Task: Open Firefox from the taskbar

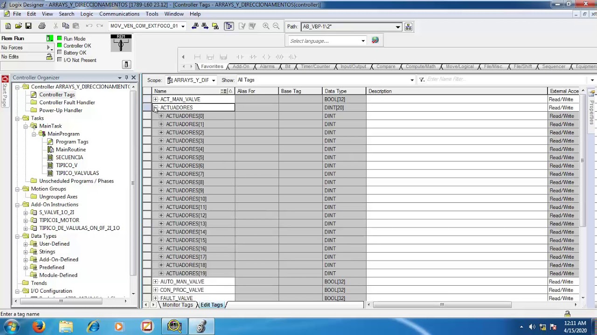Action: [39, 327]
